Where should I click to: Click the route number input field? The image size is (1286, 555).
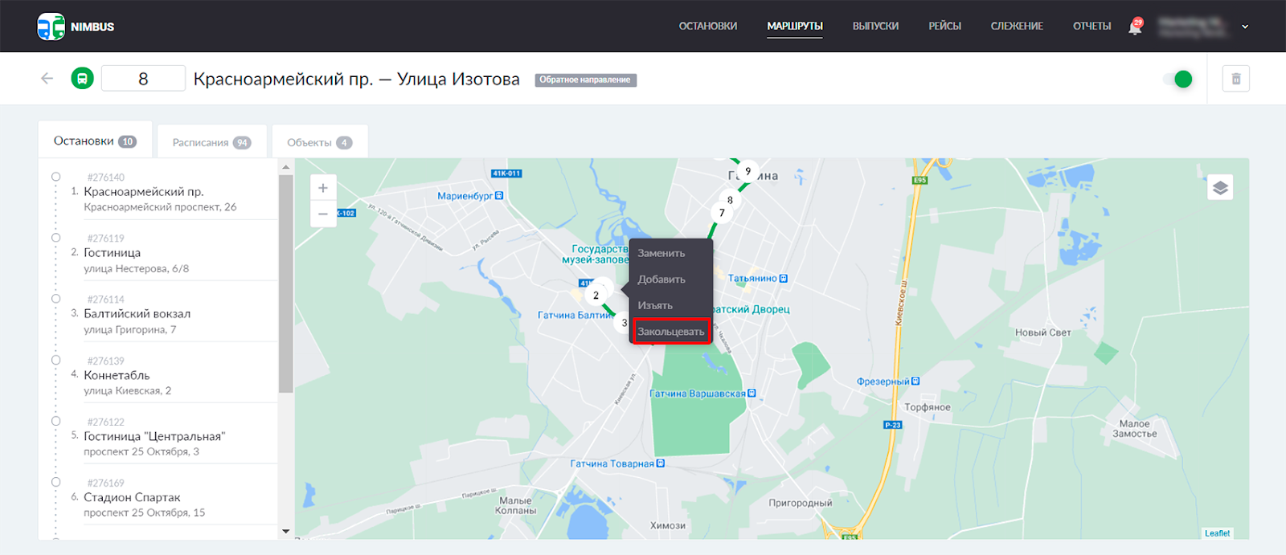143,79
